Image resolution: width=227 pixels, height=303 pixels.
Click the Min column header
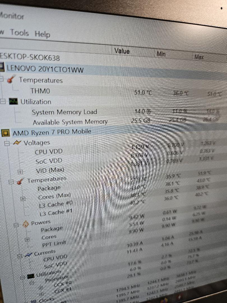[x=161, y=54]
